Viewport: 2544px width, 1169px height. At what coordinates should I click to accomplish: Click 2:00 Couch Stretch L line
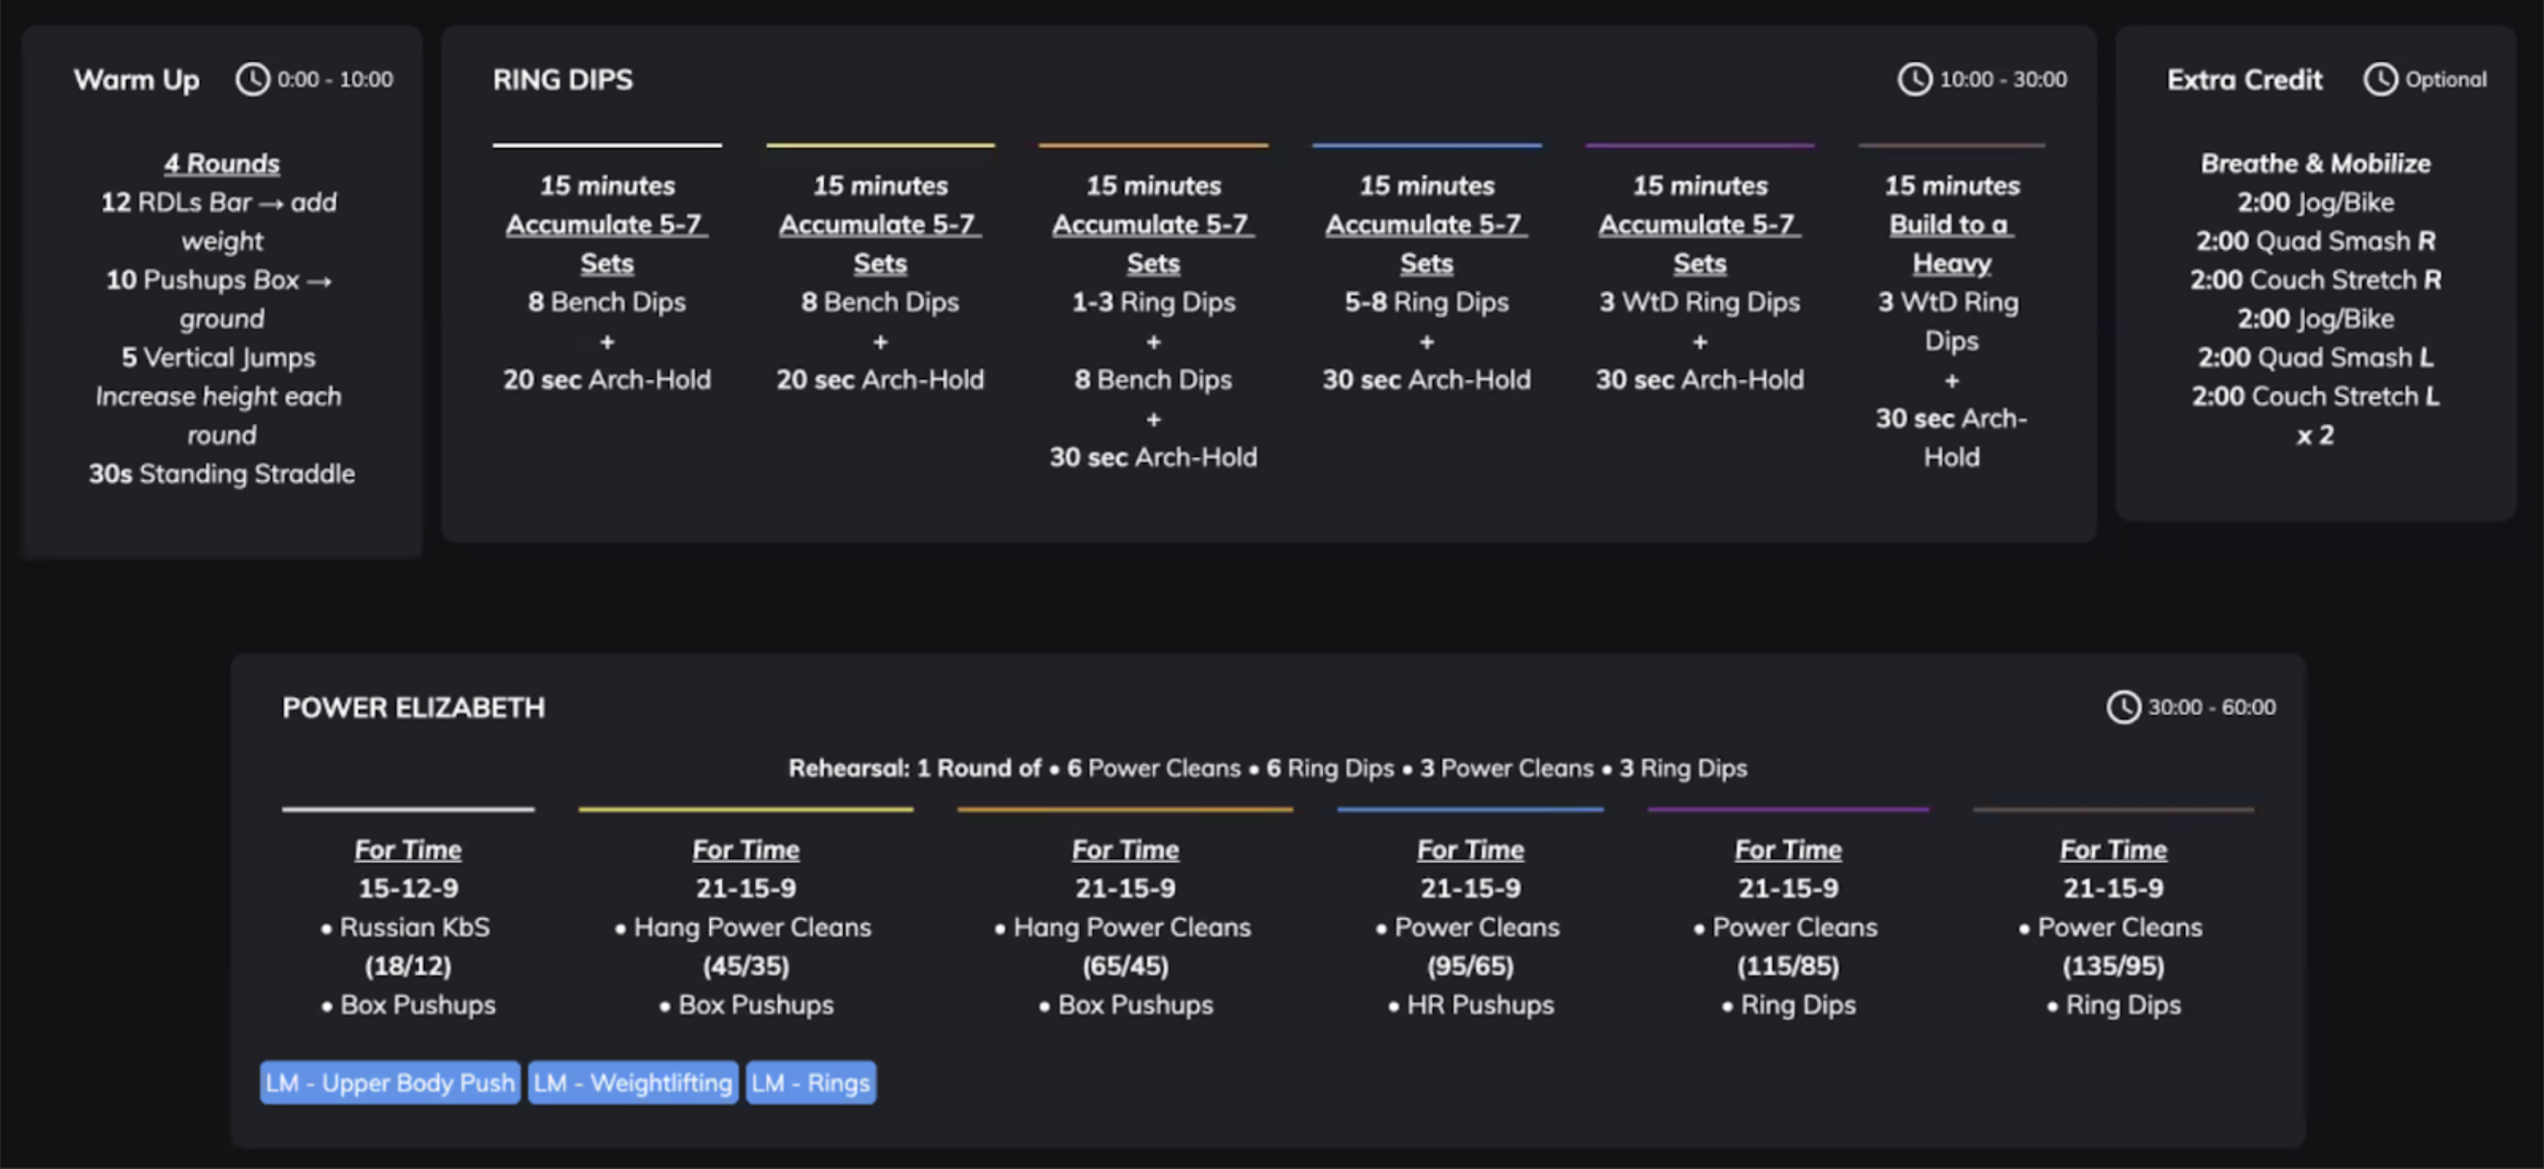point(2315,396)
